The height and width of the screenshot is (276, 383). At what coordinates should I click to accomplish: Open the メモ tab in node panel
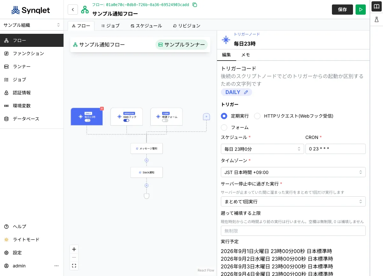(245, 55)
